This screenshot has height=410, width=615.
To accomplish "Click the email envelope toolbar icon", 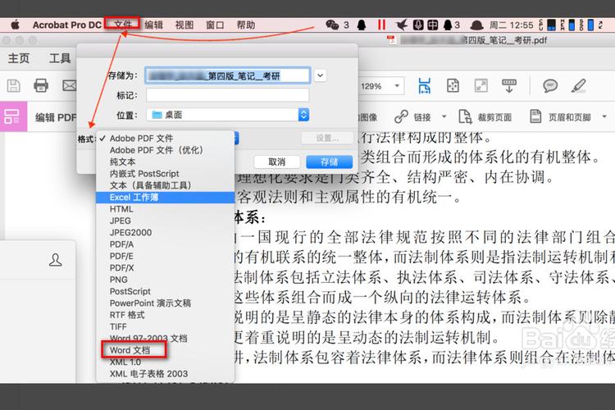I will pos(70,85).
